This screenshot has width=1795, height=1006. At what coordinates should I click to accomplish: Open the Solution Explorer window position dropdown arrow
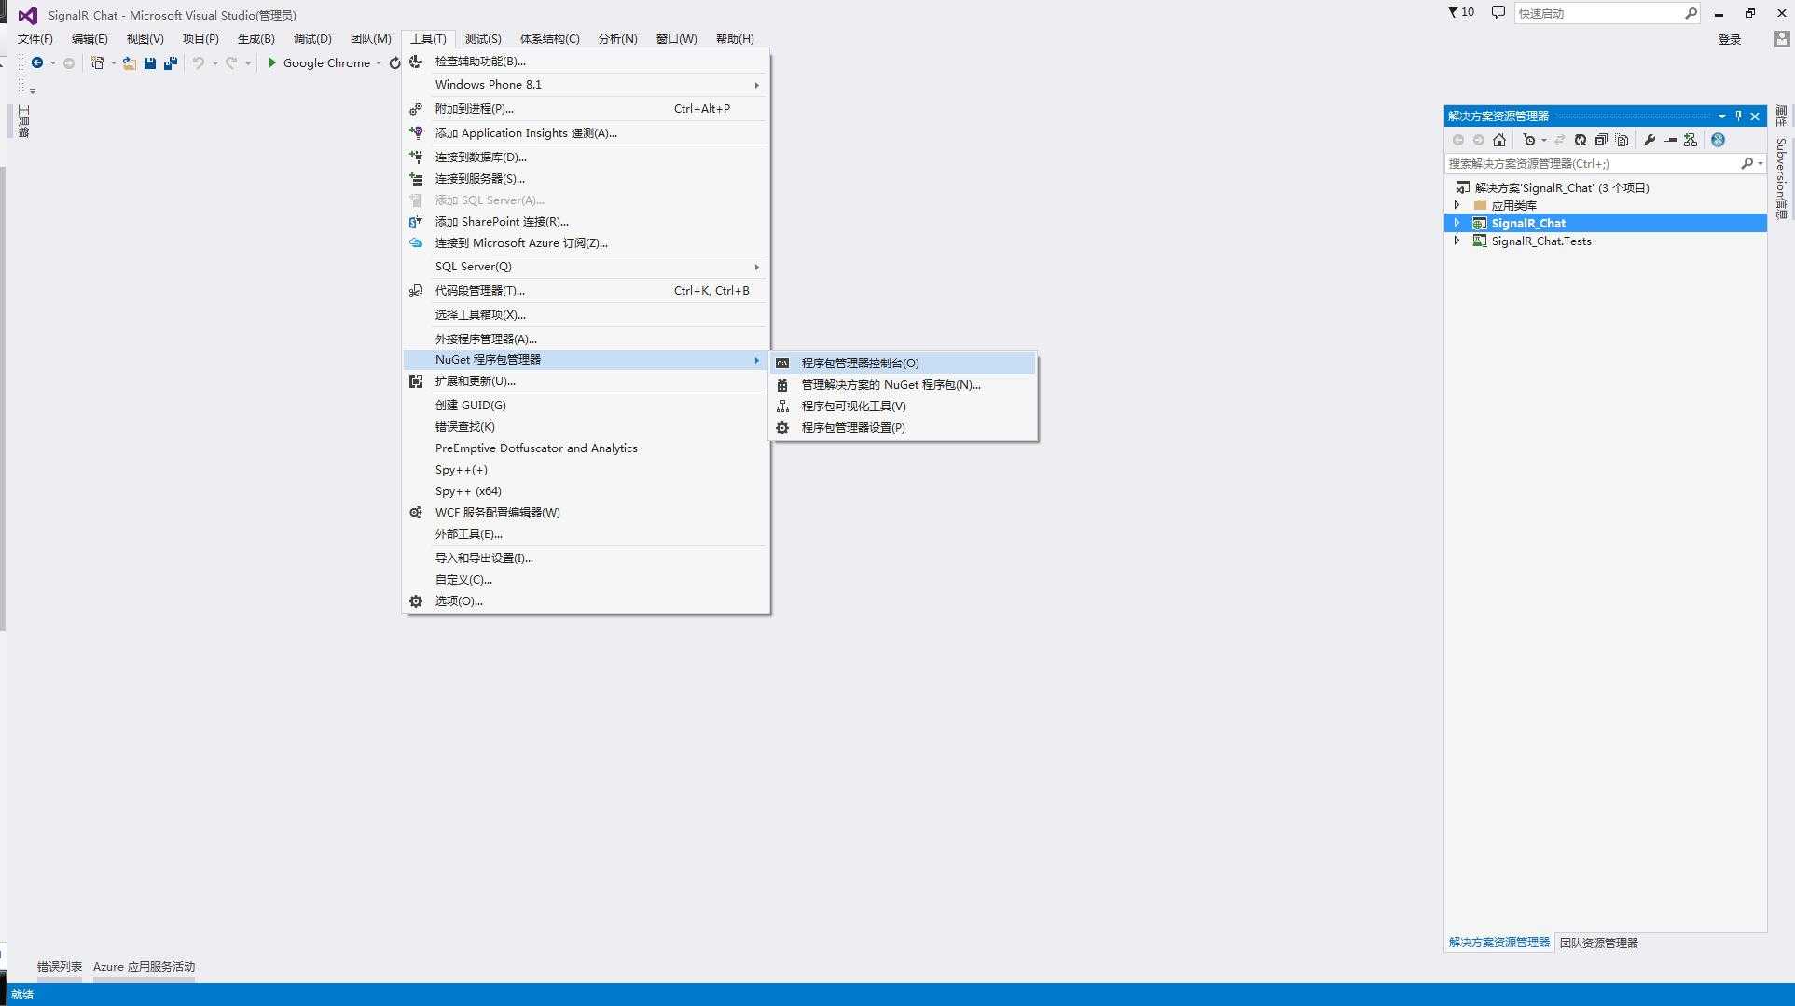tap(1721, 116)
